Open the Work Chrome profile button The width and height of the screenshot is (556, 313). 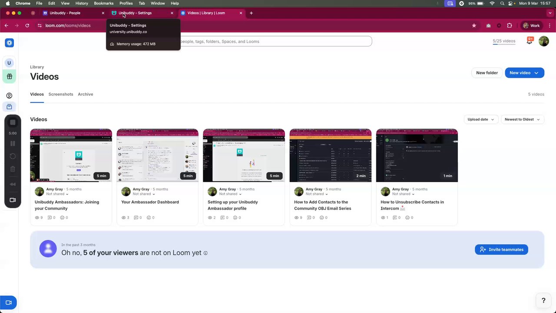click(531, 26)
